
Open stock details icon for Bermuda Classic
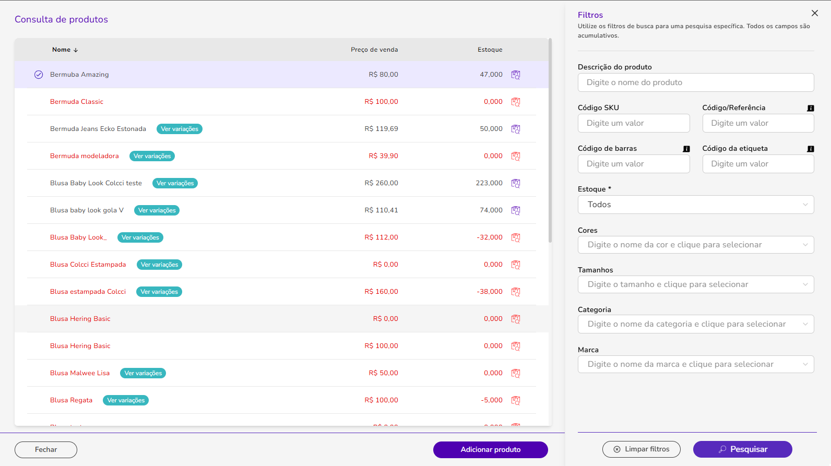[516, 102]
